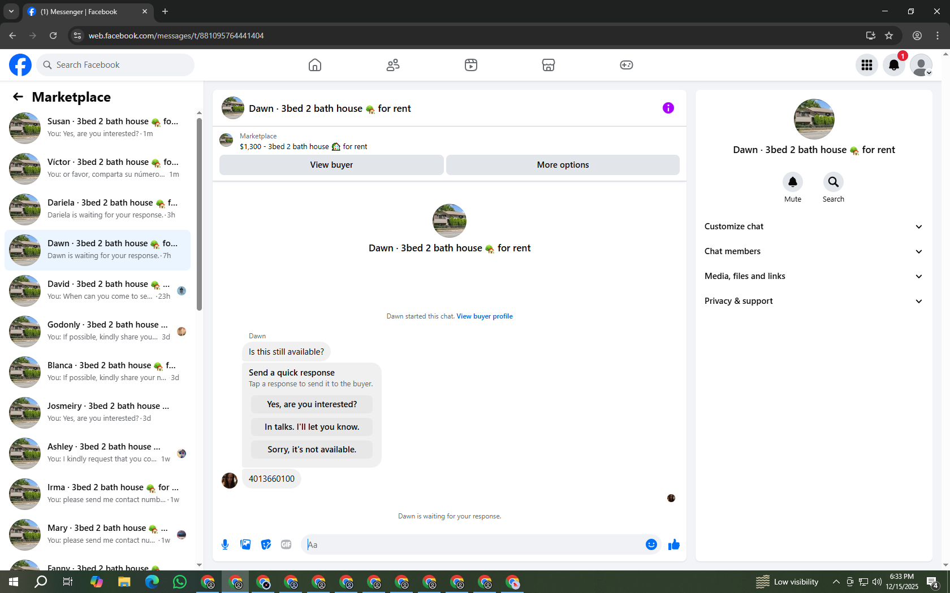The height and width of the screenshot is (593, 950).
Task: Choose a sticker icon
Action: point(266,544)
